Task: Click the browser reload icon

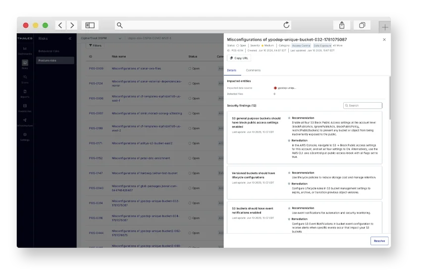Action: coord(286,25)
